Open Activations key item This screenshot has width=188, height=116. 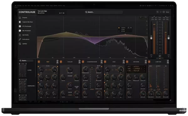click(x=24, y=39)
